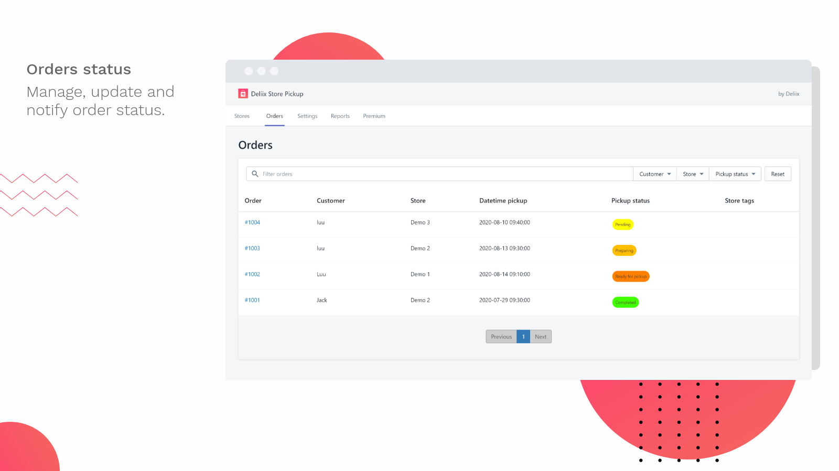The image size is (839, 471).
Task: Expand the Pickup status filter dropdown
Action: [x=735, y=174]
